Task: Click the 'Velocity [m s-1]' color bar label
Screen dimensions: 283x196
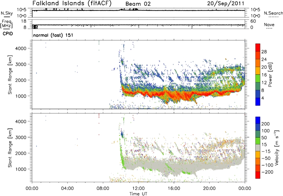Action: [x=277, y=148]
